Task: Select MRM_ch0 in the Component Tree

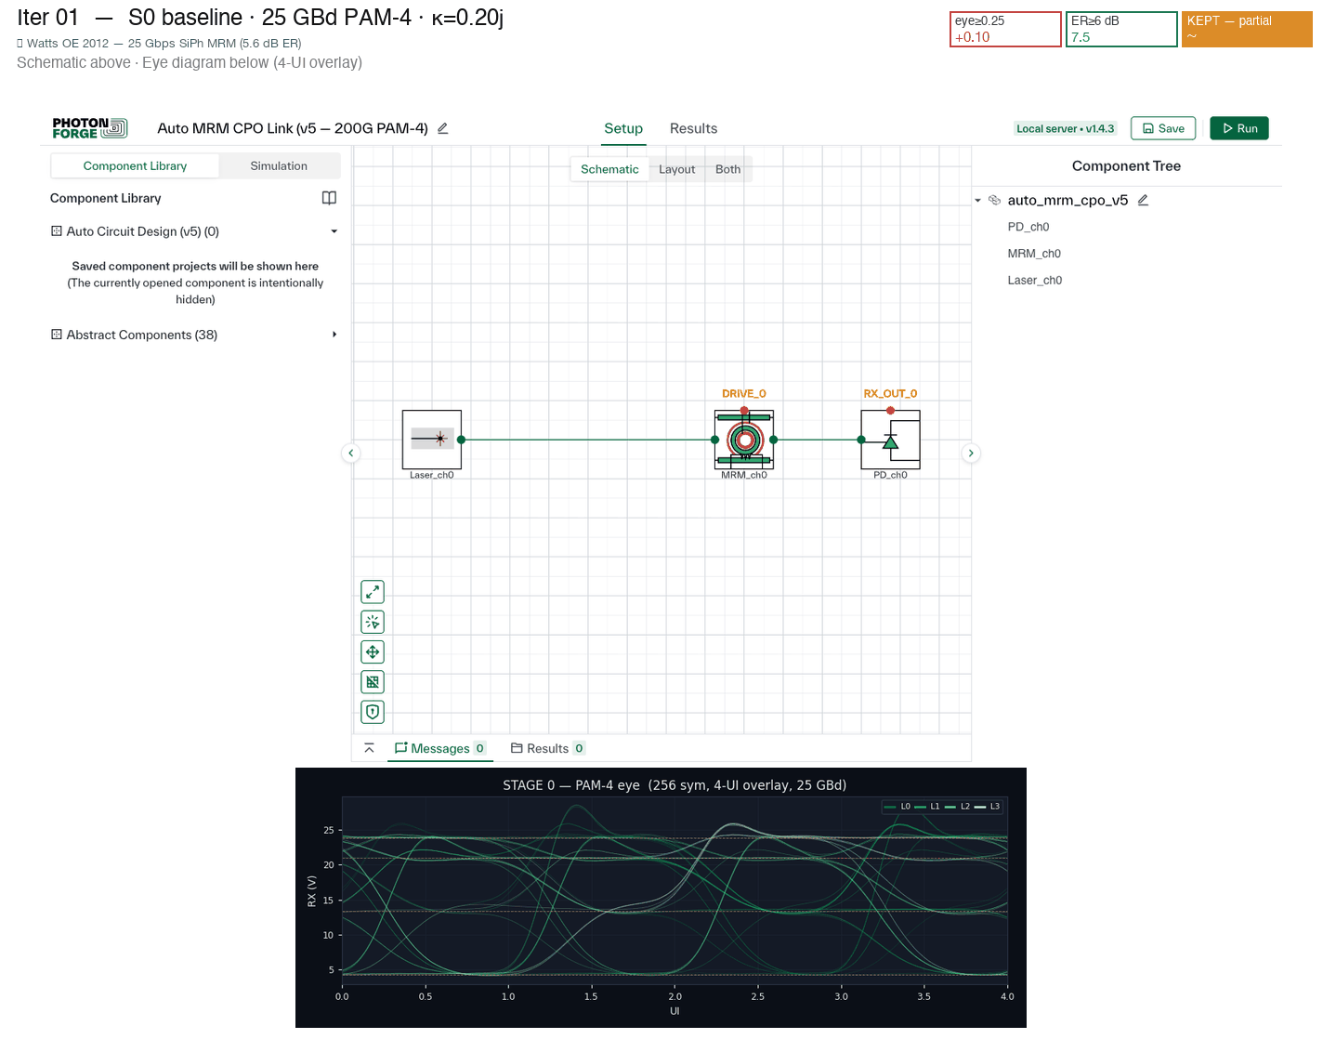Action: point(1034,254)
